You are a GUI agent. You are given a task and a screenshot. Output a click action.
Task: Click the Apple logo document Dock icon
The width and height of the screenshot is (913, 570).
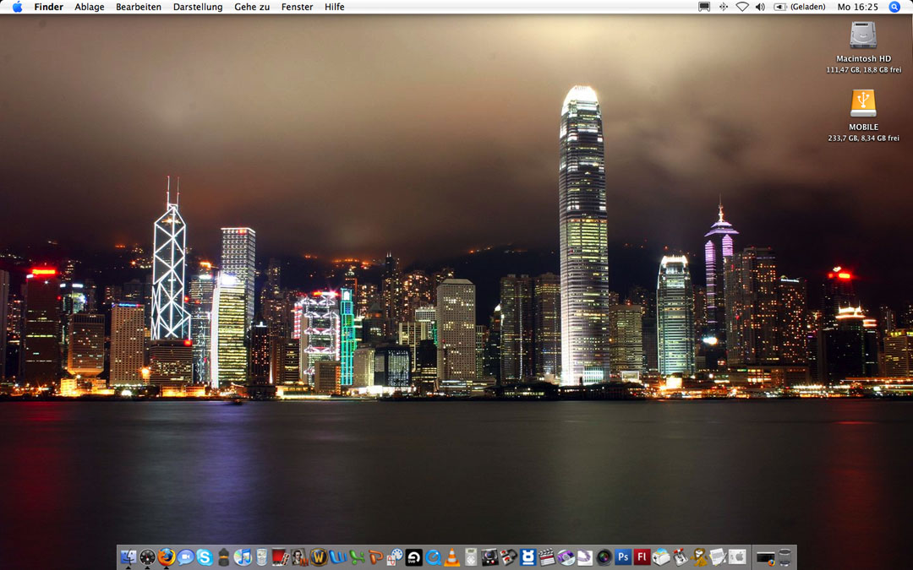pos(737,557)
